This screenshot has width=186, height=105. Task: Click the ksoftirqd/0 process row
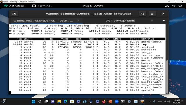coord(87,82)
